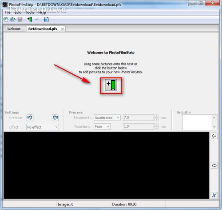This screenshot has height=210, width=222.
Task: Click the grey checkmark toolbar icon
Action: click(x=37, y=19)
